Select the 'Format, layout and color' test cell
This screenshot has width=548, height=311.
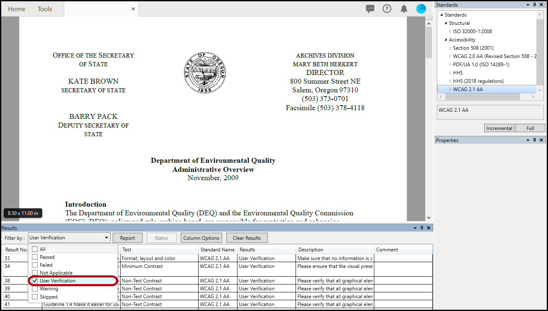[x=159, y=258]
